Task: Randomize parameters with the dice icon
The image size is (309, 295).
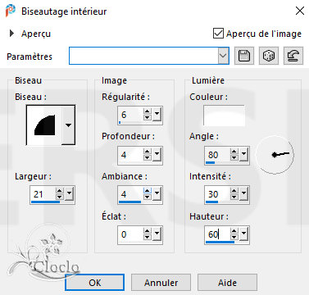Action: 269,56
